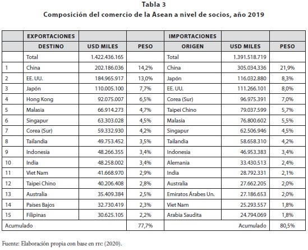Click the Arabia Saudita origin cell
The height and width of the screenshot is (250, 308).
click(x=192, y=215)
